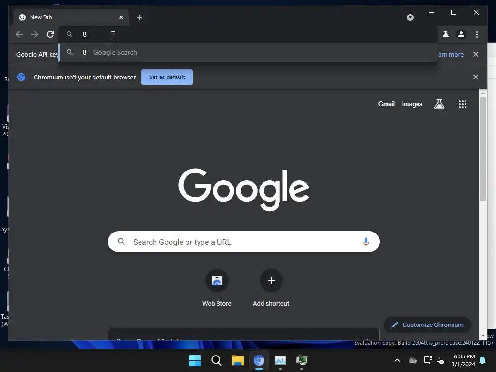Open Windows taskbar Search

tap(217, 360)
